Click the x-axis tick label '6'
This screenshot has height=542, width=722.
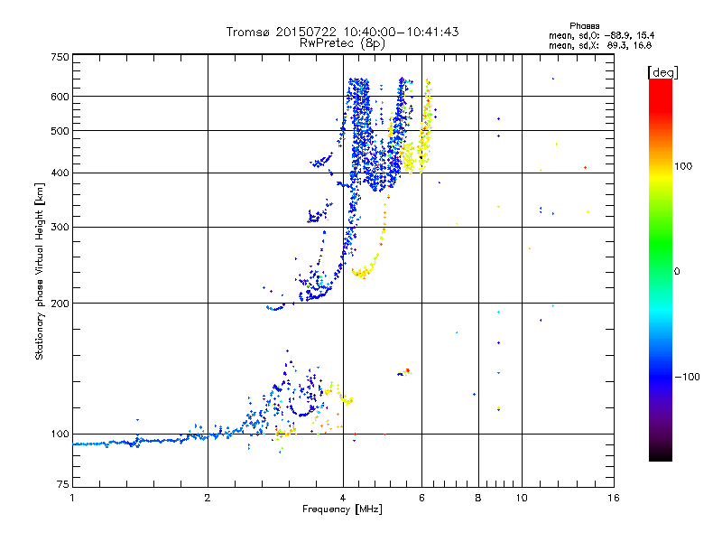421,498
